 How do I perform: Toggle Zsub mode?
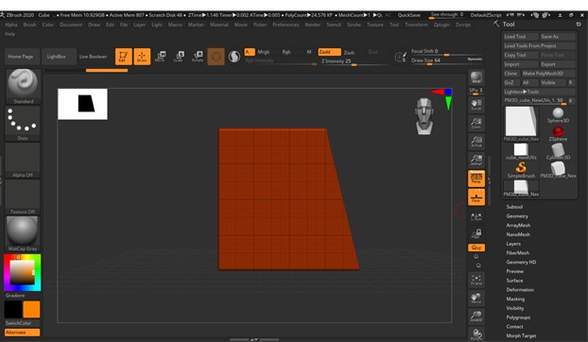350,53
